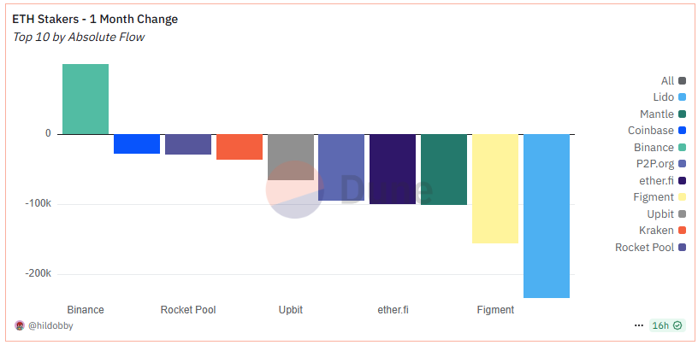Image resolution: width=698 pixels, height=345 pixels.
Task: Click the light blue Lido bar
Action: (x=547, y=216)
